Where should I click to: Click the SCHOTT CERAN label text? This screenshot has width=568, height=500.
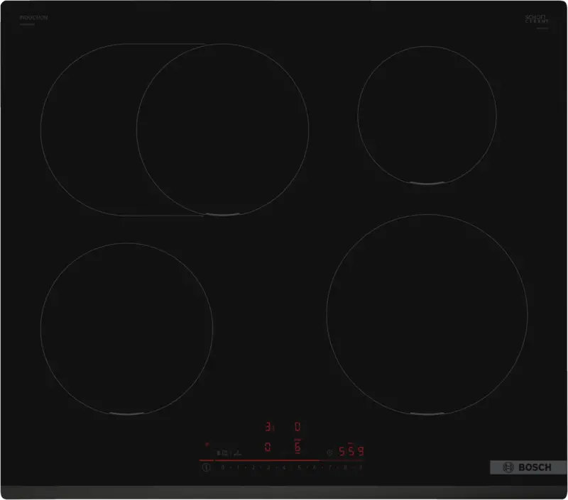[537, 19]
